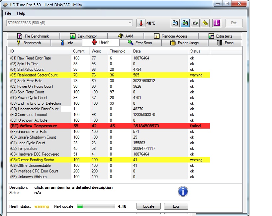The image size is (272, 216).
Task: Click the Folder Usage folder icon
Action: click(x=173, y=43)
